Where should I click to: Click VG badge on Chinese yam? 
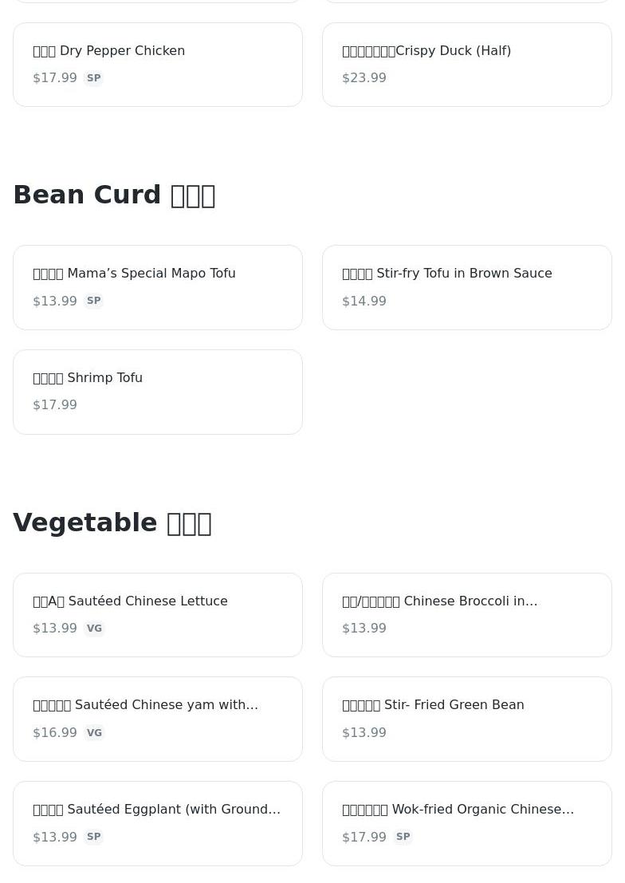[x=94, y=732]
